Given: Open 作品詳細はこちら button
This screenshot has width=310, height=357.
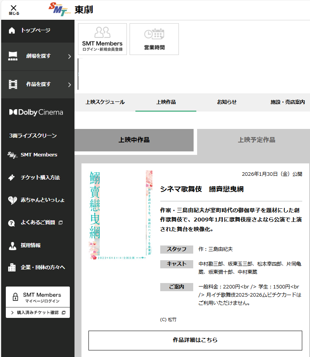Looking at the screenshot, I should coord(195,340).
